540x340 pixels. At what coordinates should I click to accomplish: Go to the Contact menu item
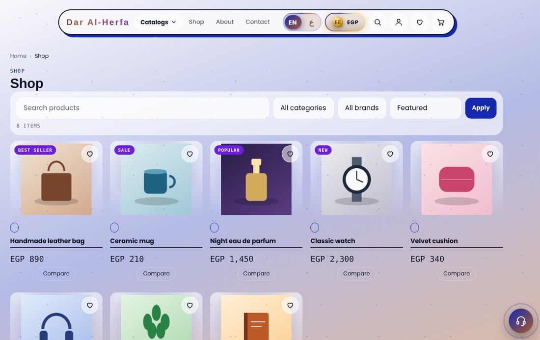pos(258,22)
